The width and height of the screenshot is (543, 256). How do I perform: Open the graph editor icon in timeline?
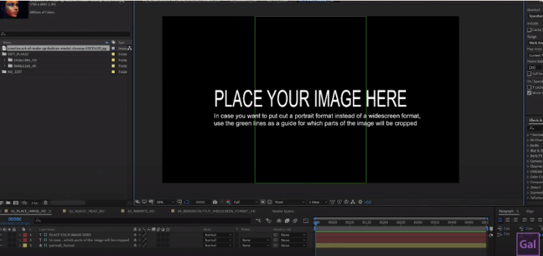tap(306, 220)
